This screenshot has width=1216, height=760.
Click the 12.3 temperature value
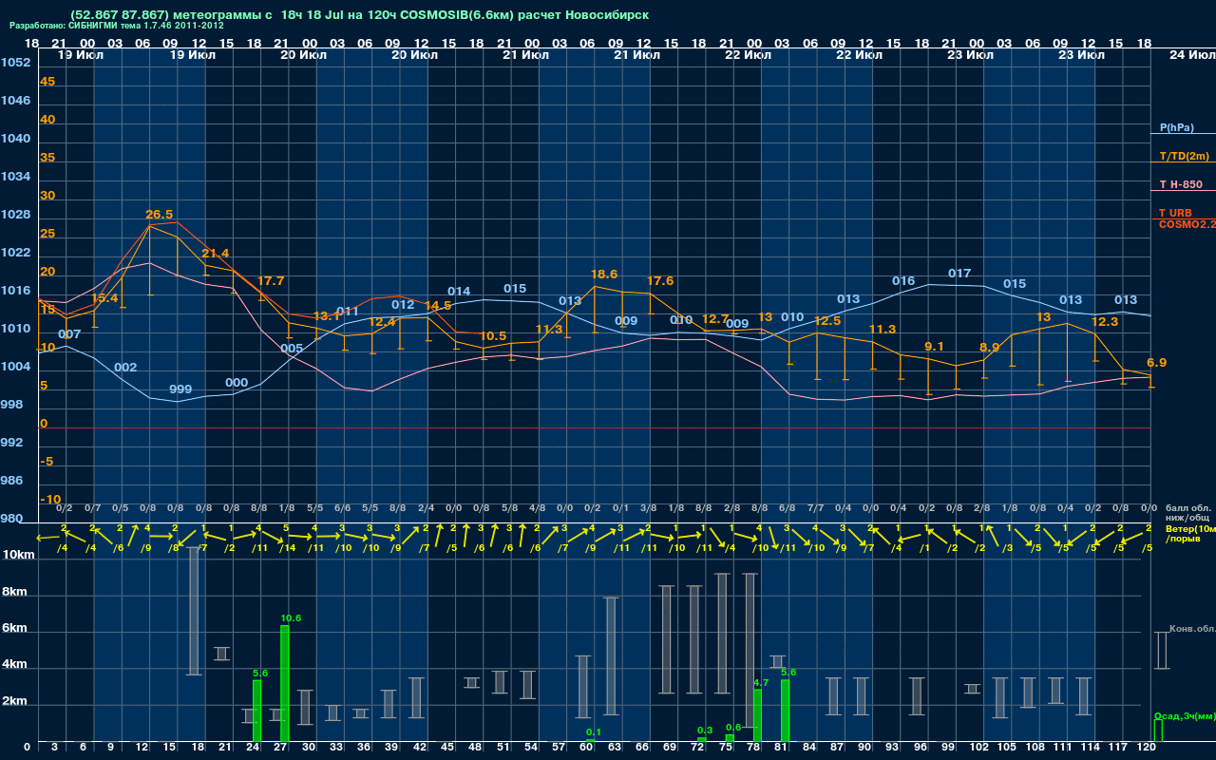click(1105, 322)
